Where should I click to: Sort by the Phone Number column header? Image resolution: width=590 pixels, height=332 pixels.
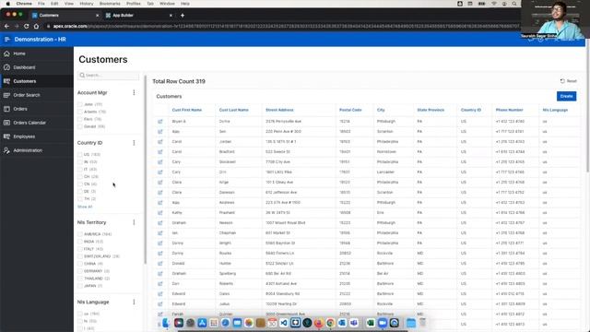click(x=509, y=110)
